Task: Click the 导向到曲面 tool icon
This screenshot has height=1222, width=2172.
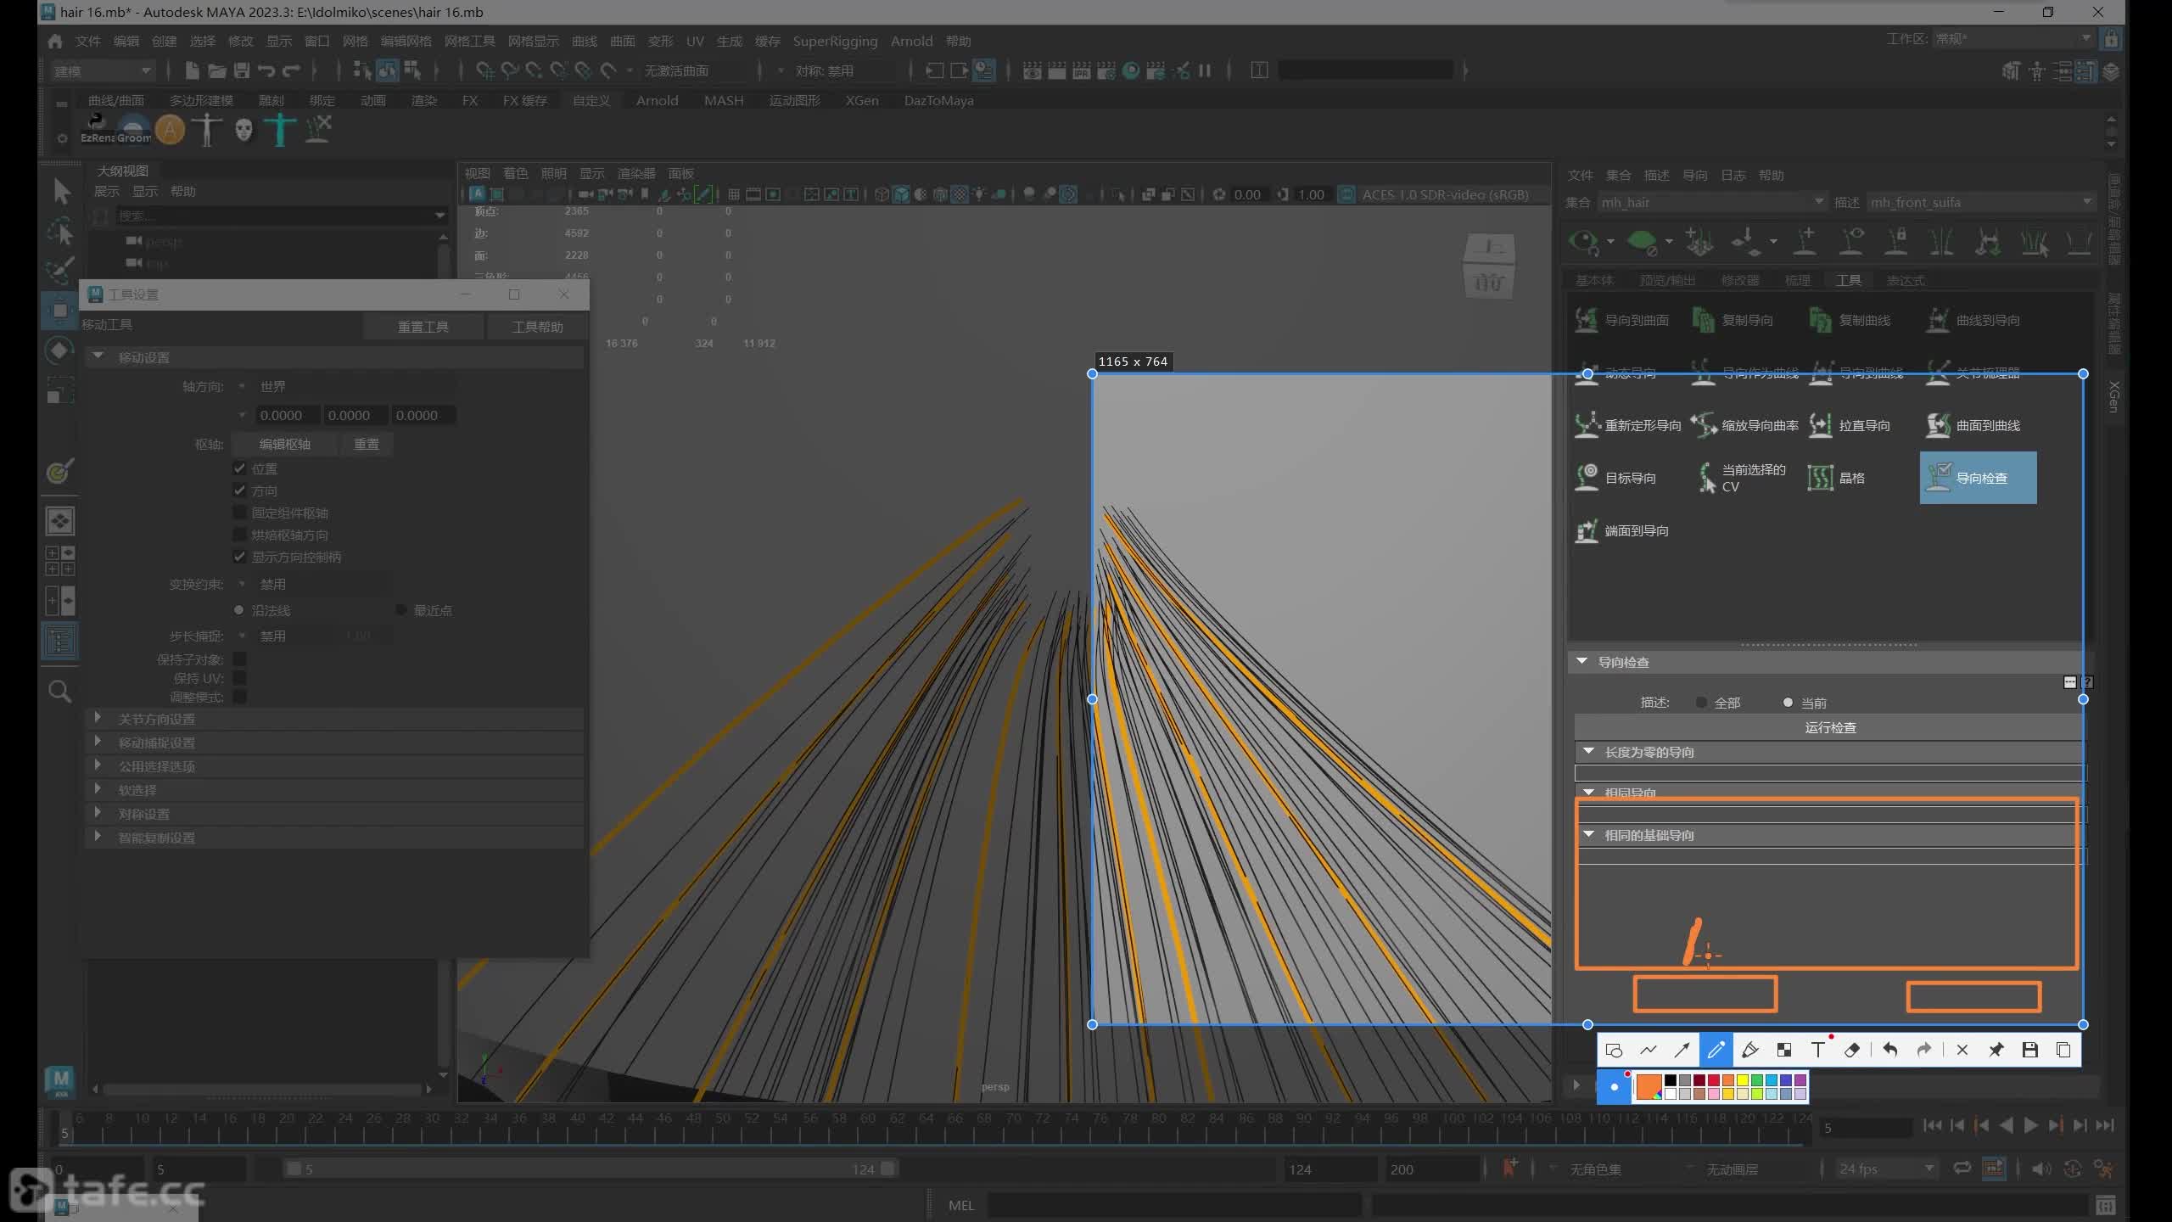Action: [1586, 320]
